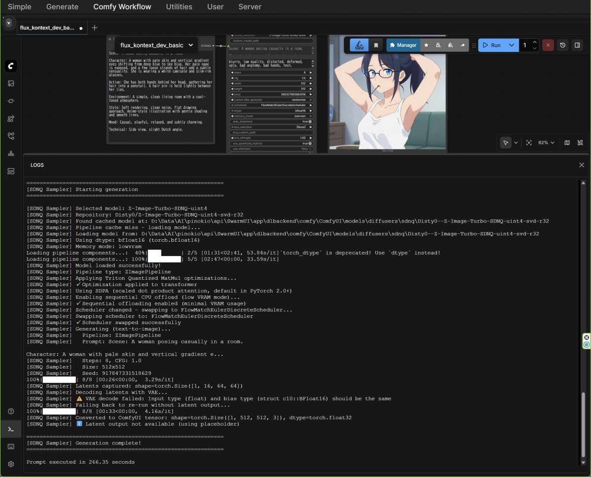Open the Utilities tab
Image resolution: width=591 pixels, height=477 pixels.
pyautogui.click(x=179, y=7)
